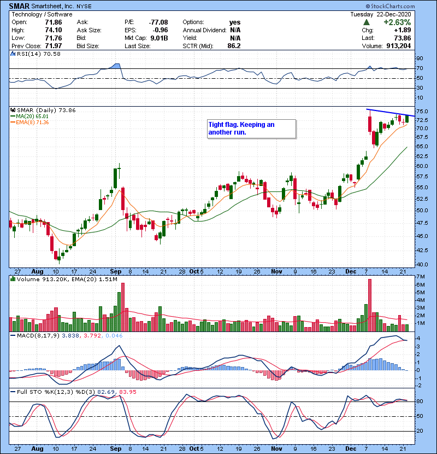The height and width of the screenshot is (454, 437).
Task: Click the stochastic %D value 83.95
Action: coord(127,392)
